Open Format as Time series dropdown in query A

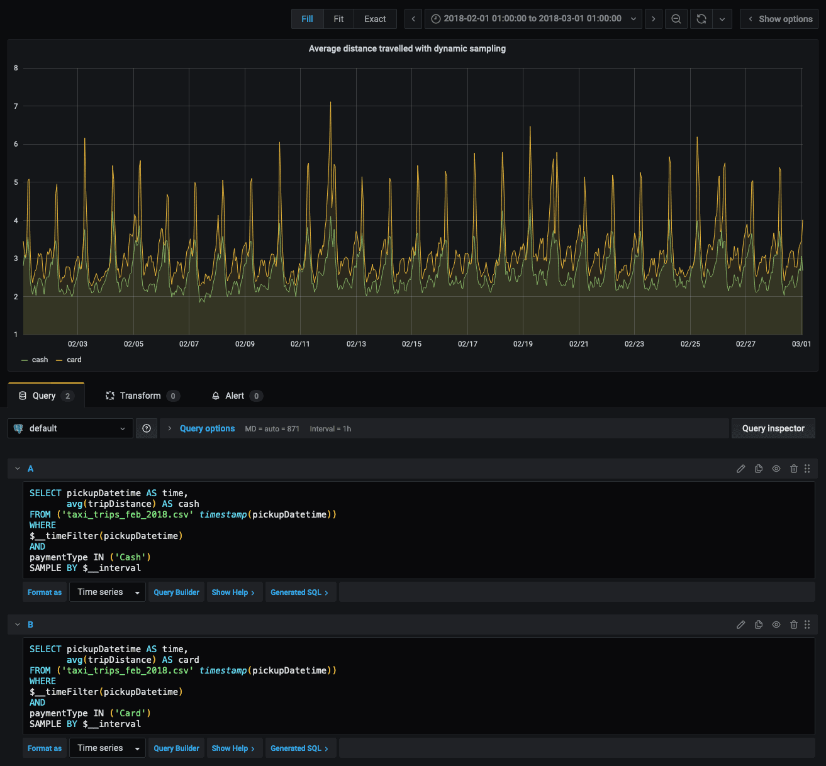tap(108, 592)
